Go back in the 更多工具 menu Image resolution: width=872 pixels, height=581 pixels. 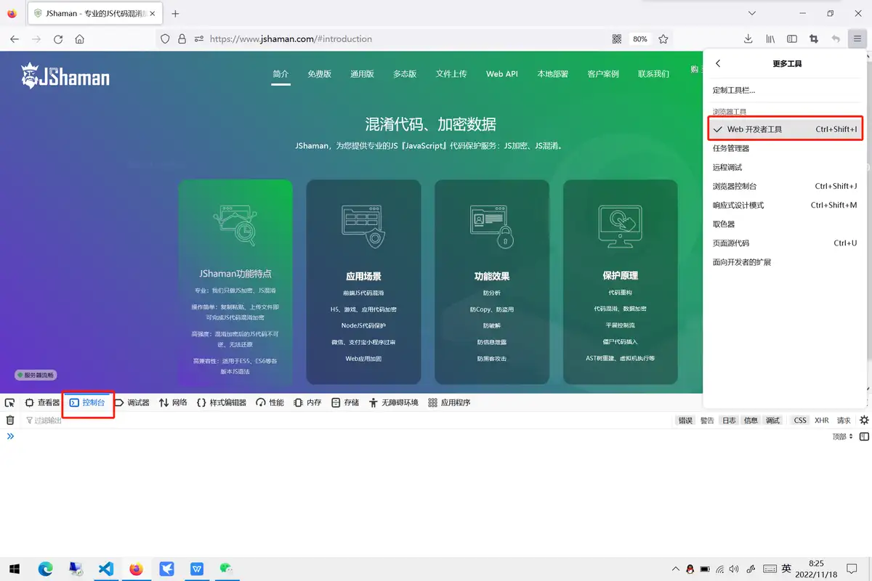coord(718,64)
